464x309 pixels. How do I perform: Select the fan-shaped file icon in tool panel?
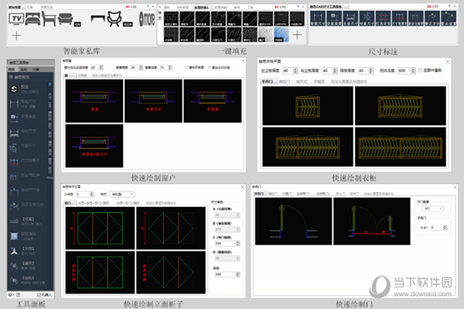[x=14, y=251]
